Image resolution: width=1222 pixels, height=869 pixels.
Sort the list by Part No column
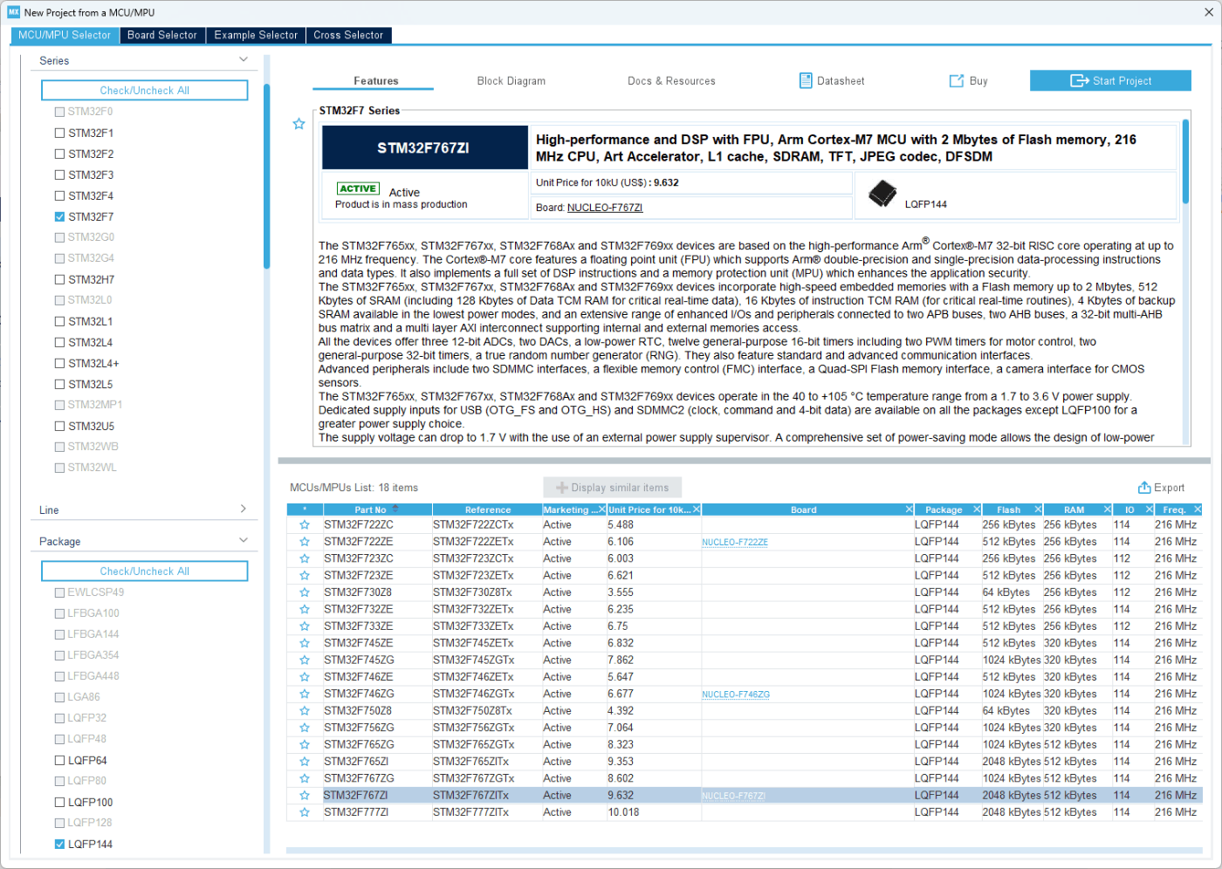tap(377, 510)
